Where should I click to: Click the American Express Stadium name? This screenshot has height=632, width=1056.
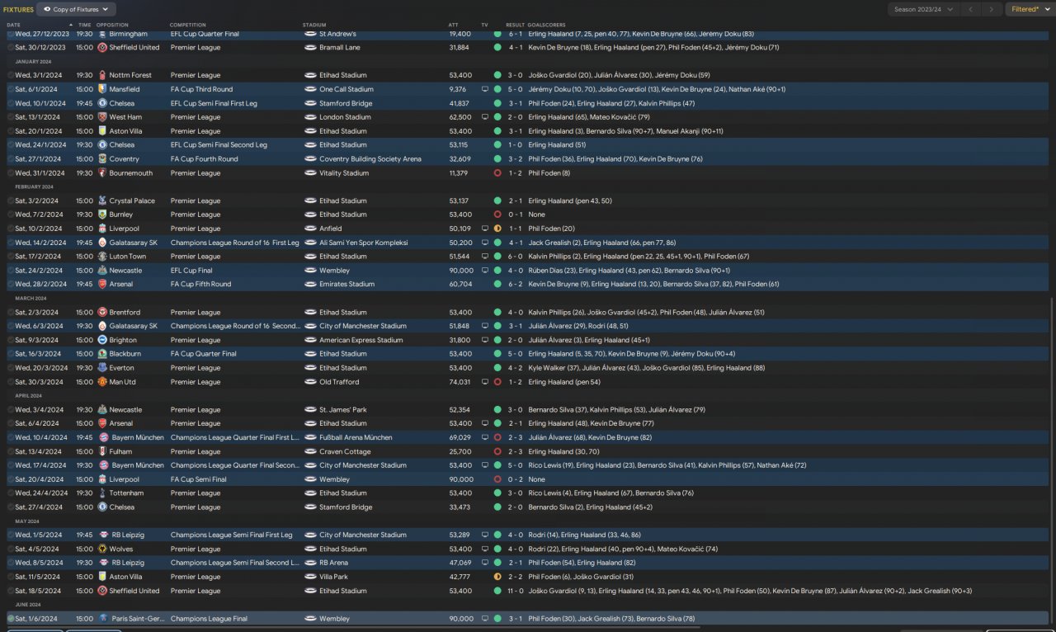pyautogui.click(x=361, y=340)
